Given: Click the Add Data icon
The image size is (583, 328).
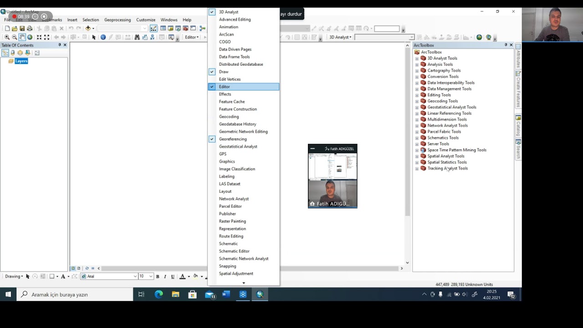Looking at the screenshot, I should 88,28.
